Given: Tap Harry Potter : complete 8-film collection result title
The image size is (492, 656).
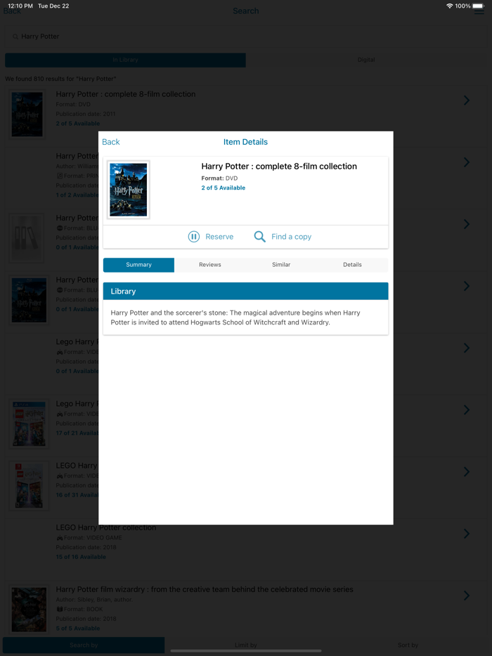Looking at the screenshot, I should pos(126,94).
